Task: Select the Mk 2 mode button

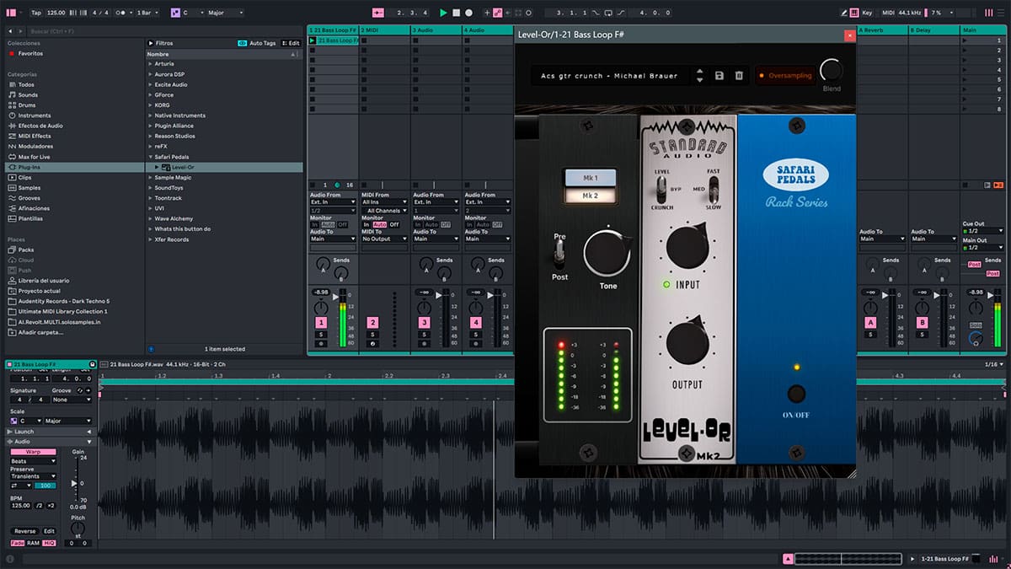Action: 590,196
